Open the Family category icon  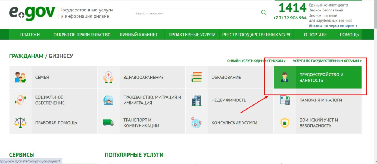click(20, 77)
